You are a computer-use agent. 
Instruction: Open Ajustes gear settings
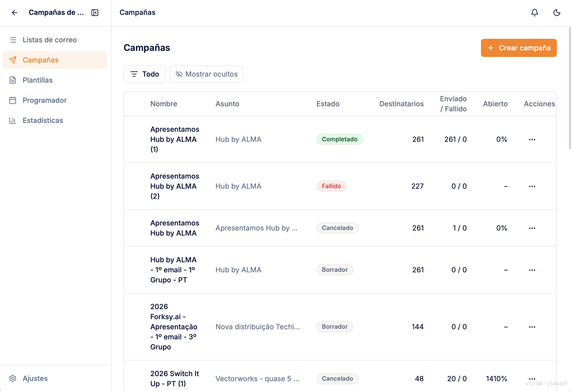tap(35, 378)
